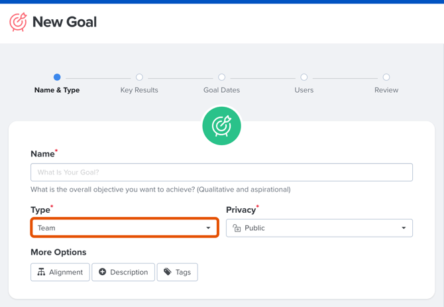Image resolution: width=444 pixels, height=307 pixels.
Task: Select the Name & Type step circle
Action: [57, 77]
